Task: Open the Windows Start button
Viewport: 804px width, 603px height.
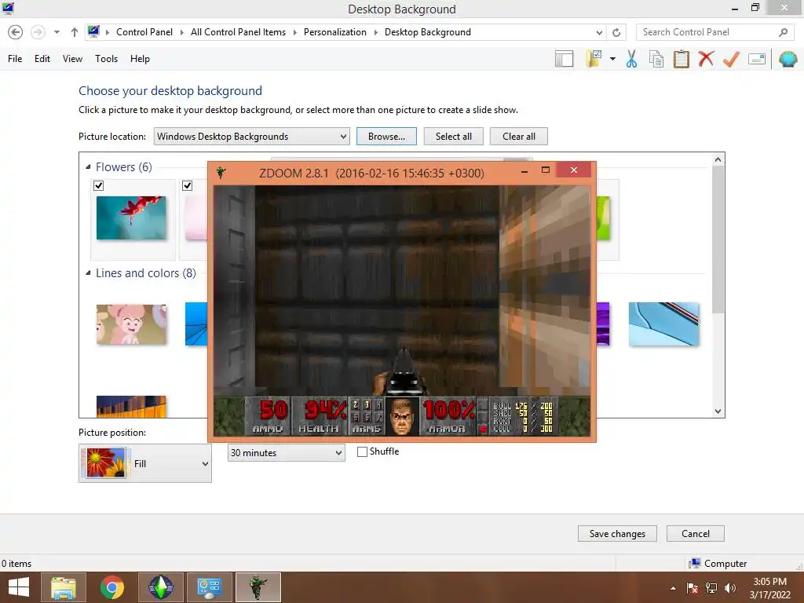Action: pyautogui.click(x=19, y=587)
